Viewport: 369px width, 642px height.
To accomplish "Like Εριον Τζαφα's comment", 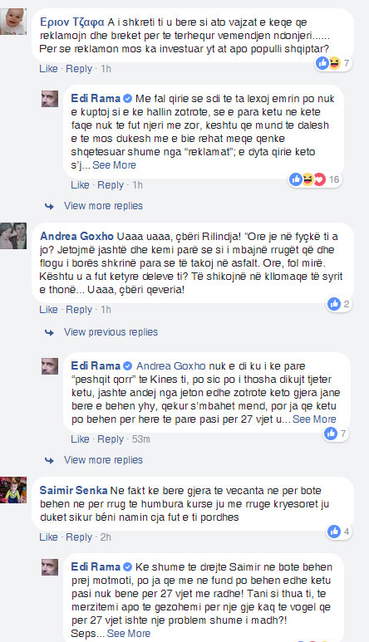I will click(x=48, y=69).
